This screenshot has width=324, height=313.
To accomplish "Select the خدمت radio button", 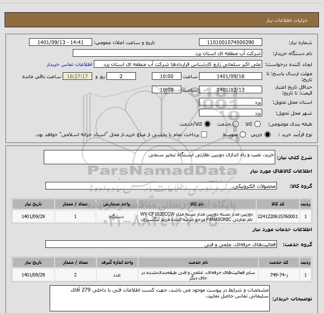I will click(x=236, y=124).
